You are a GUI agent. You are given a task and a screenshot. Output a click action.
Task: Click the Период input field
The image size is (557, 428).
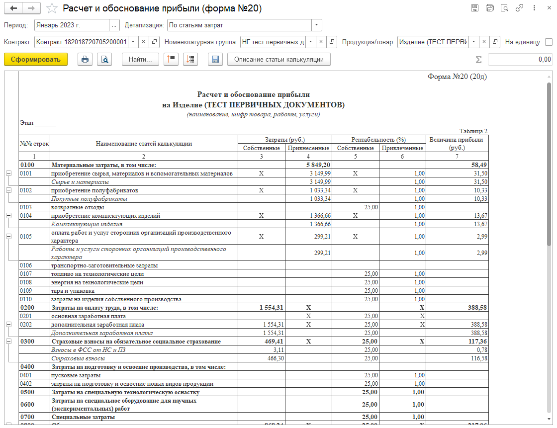pyautogui.click(x=72, y=25)
